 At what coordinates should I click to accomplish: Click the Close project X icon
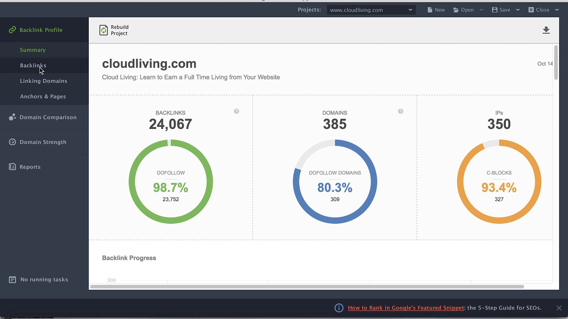(x=531, y=10)
